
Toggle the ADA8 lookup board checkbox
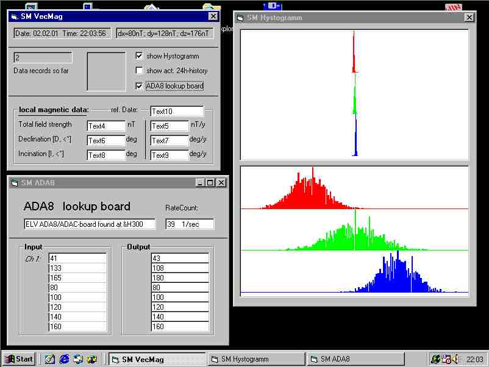tap(140, 86)
